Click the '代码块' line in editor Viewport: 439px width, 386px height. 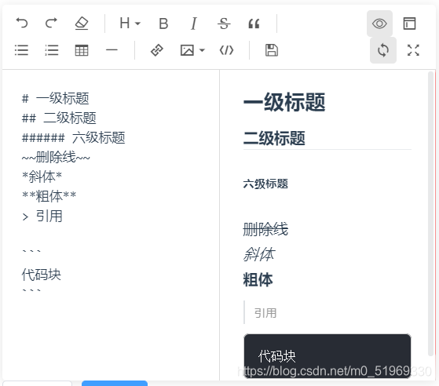pyautogui.click(x=42, y=275)
